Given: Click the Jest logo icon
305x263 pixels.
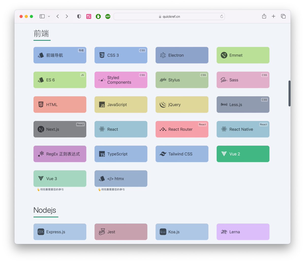Looking at the screenshot, I should pyautogui.click(x=102, y=232).
